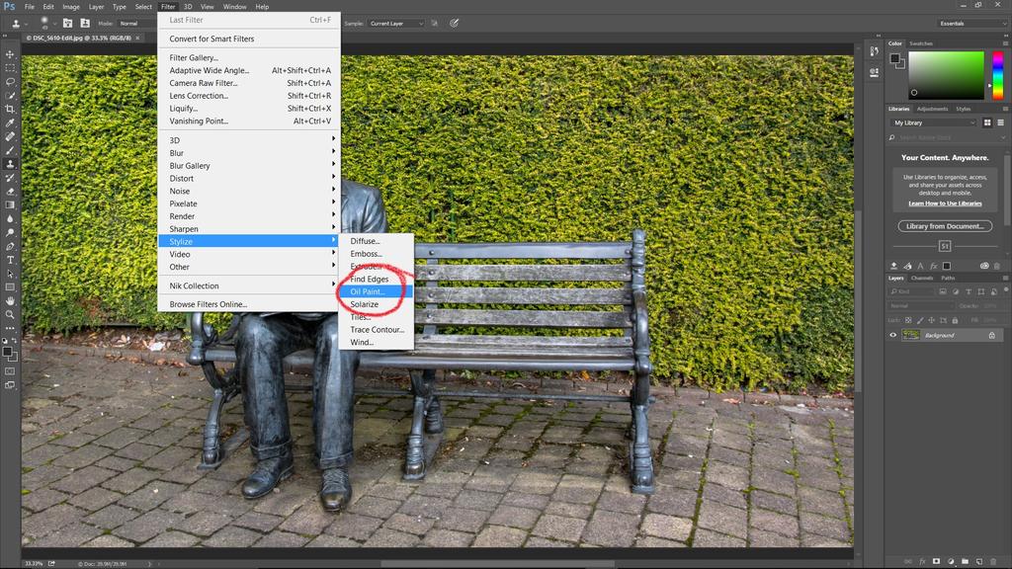This screenshot has width=1012, height=569.
Task: Open the Blur Gallery submenu
Action: point(190,166)
